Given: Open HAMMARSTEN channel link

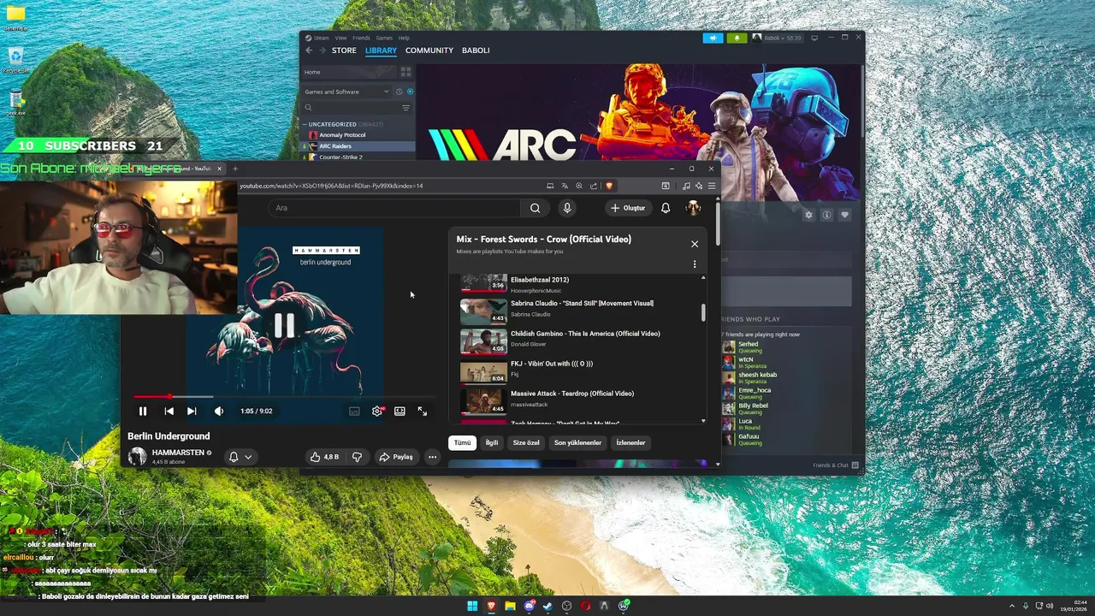Looking at the screenshot, I should pos(178,452).
